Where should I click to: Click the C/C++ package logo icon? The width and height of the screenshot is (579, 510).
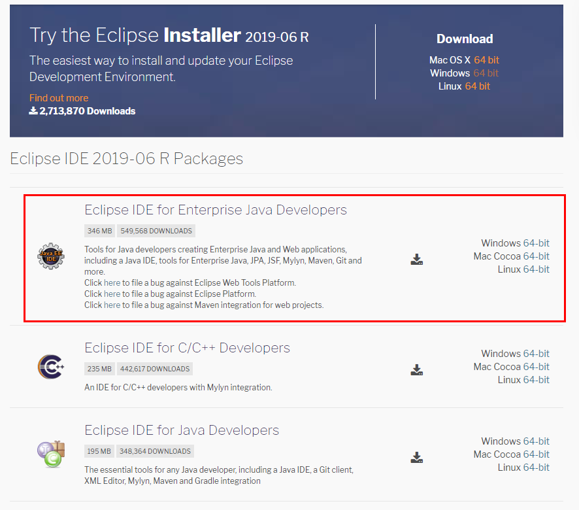[51, 367]
